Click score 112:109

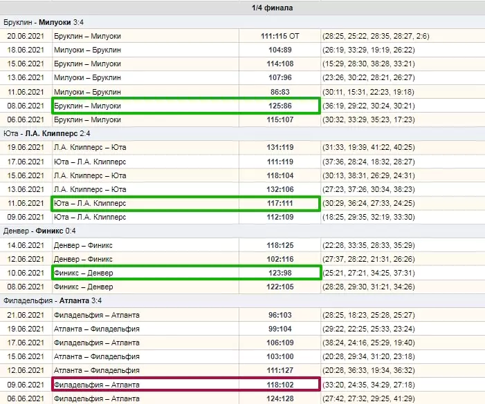click(280, 218)
